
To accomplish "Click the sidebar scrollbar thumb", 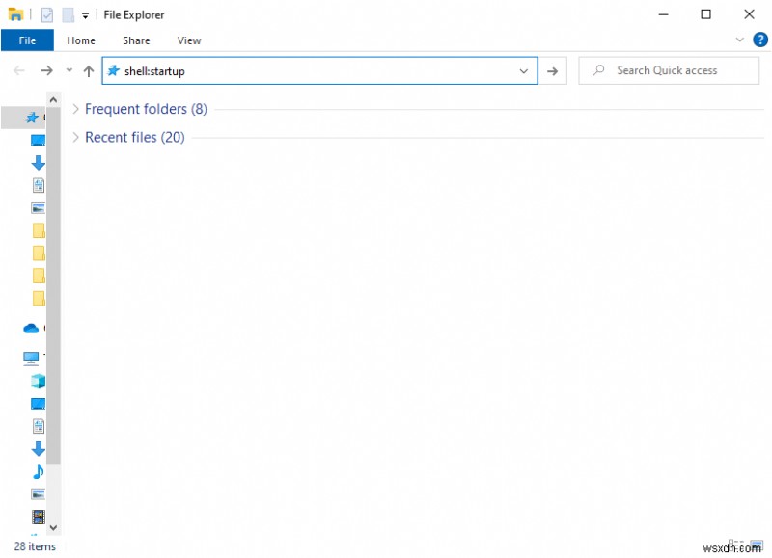I will click(x=54, y=286).
